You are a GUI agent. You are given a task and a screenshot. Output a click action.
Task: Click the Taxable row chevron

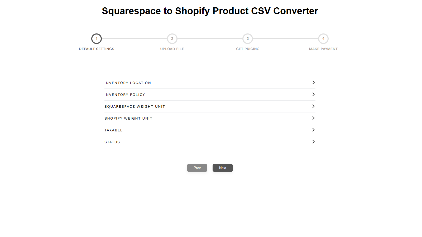[x=313, y=130]
